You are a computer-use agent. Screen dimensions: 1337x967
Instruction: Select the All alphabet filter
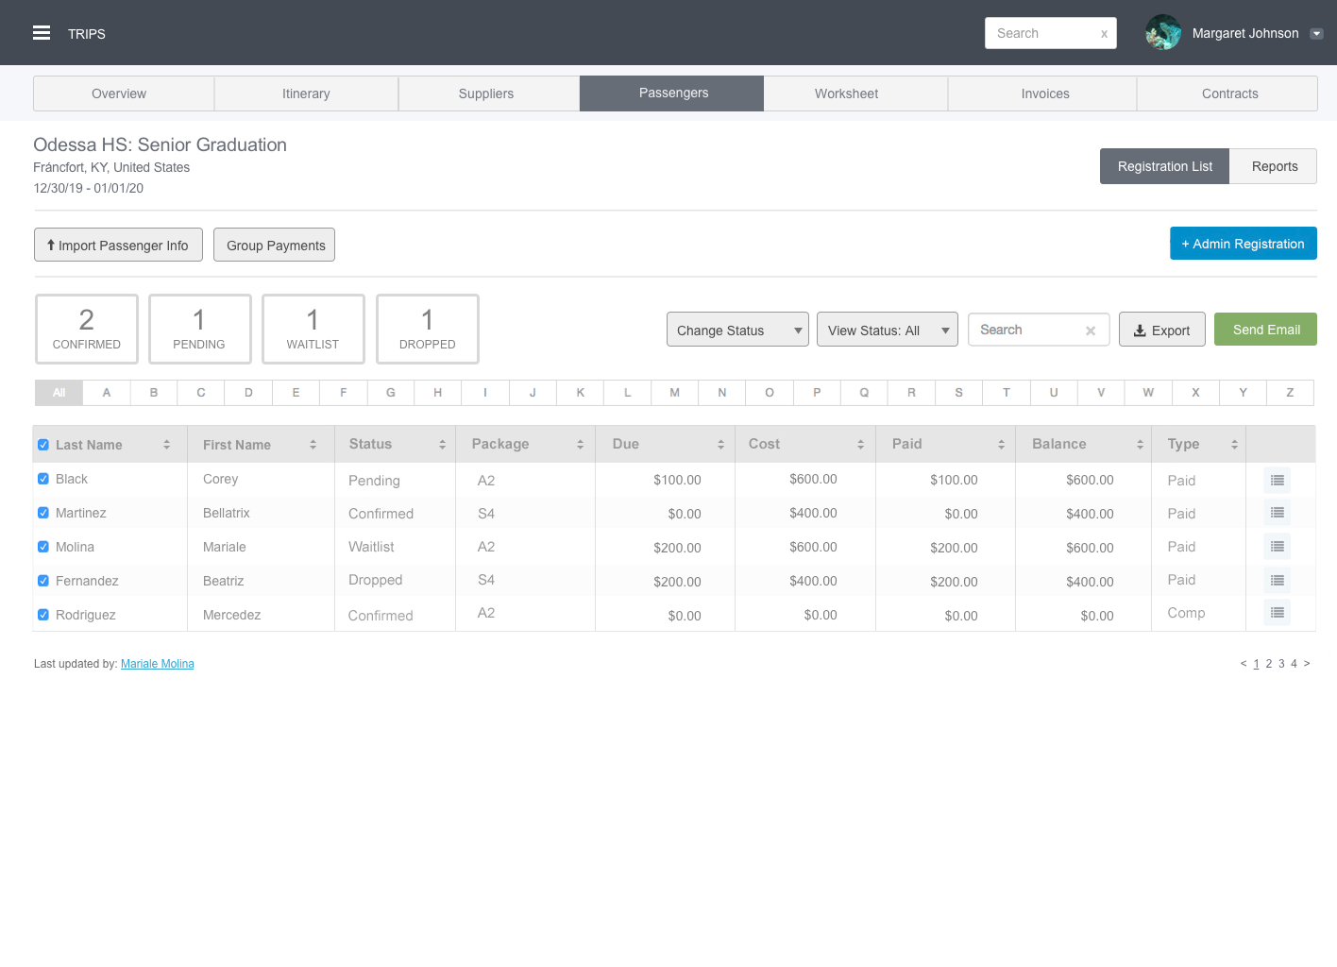coord(59,393)
